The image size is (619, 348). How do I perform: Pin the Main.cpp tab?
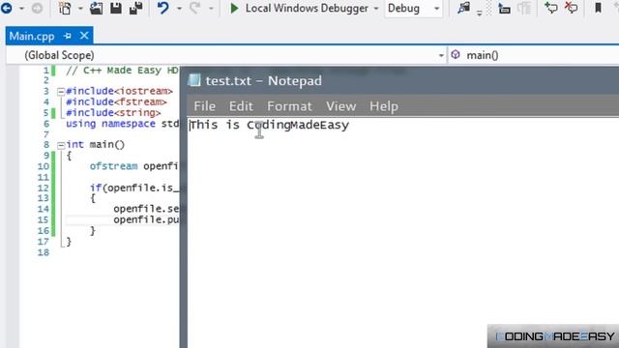[x=68, y=36]
